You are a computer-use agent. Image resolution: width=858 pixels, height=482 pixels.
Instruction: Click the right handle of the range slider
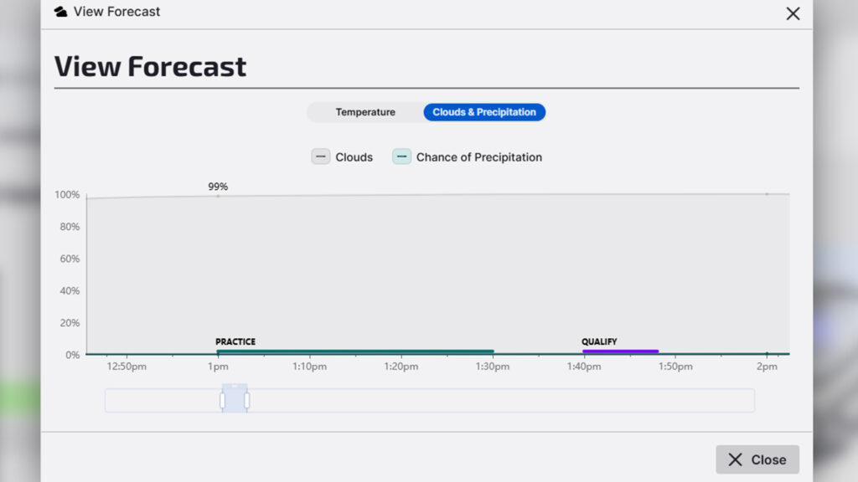click(x=247, y=401)
